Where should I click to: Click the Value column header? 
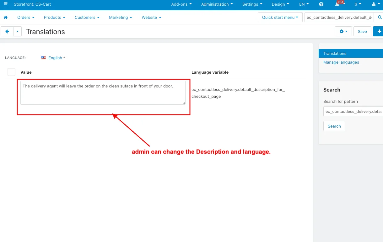pyautogui.click(x=26, y=72)
